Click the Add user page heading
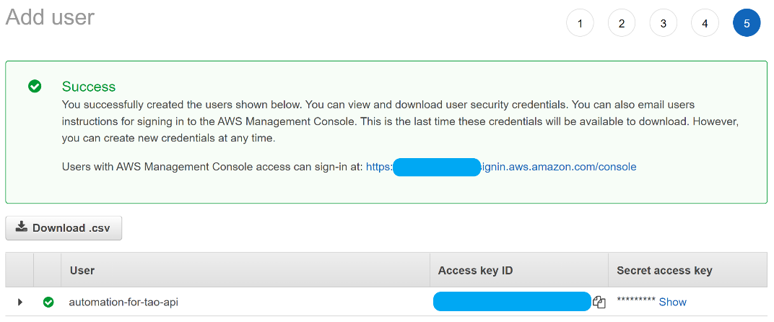The width and height of the screenshot is (774, 322). pyautogui.click(x=50, y=17)
